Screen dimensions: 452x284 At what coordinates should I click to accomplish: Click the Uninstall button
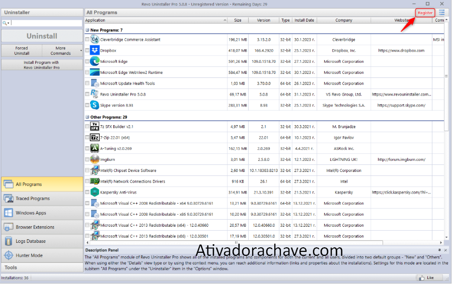pyautogui.click(x=42, y=36)
